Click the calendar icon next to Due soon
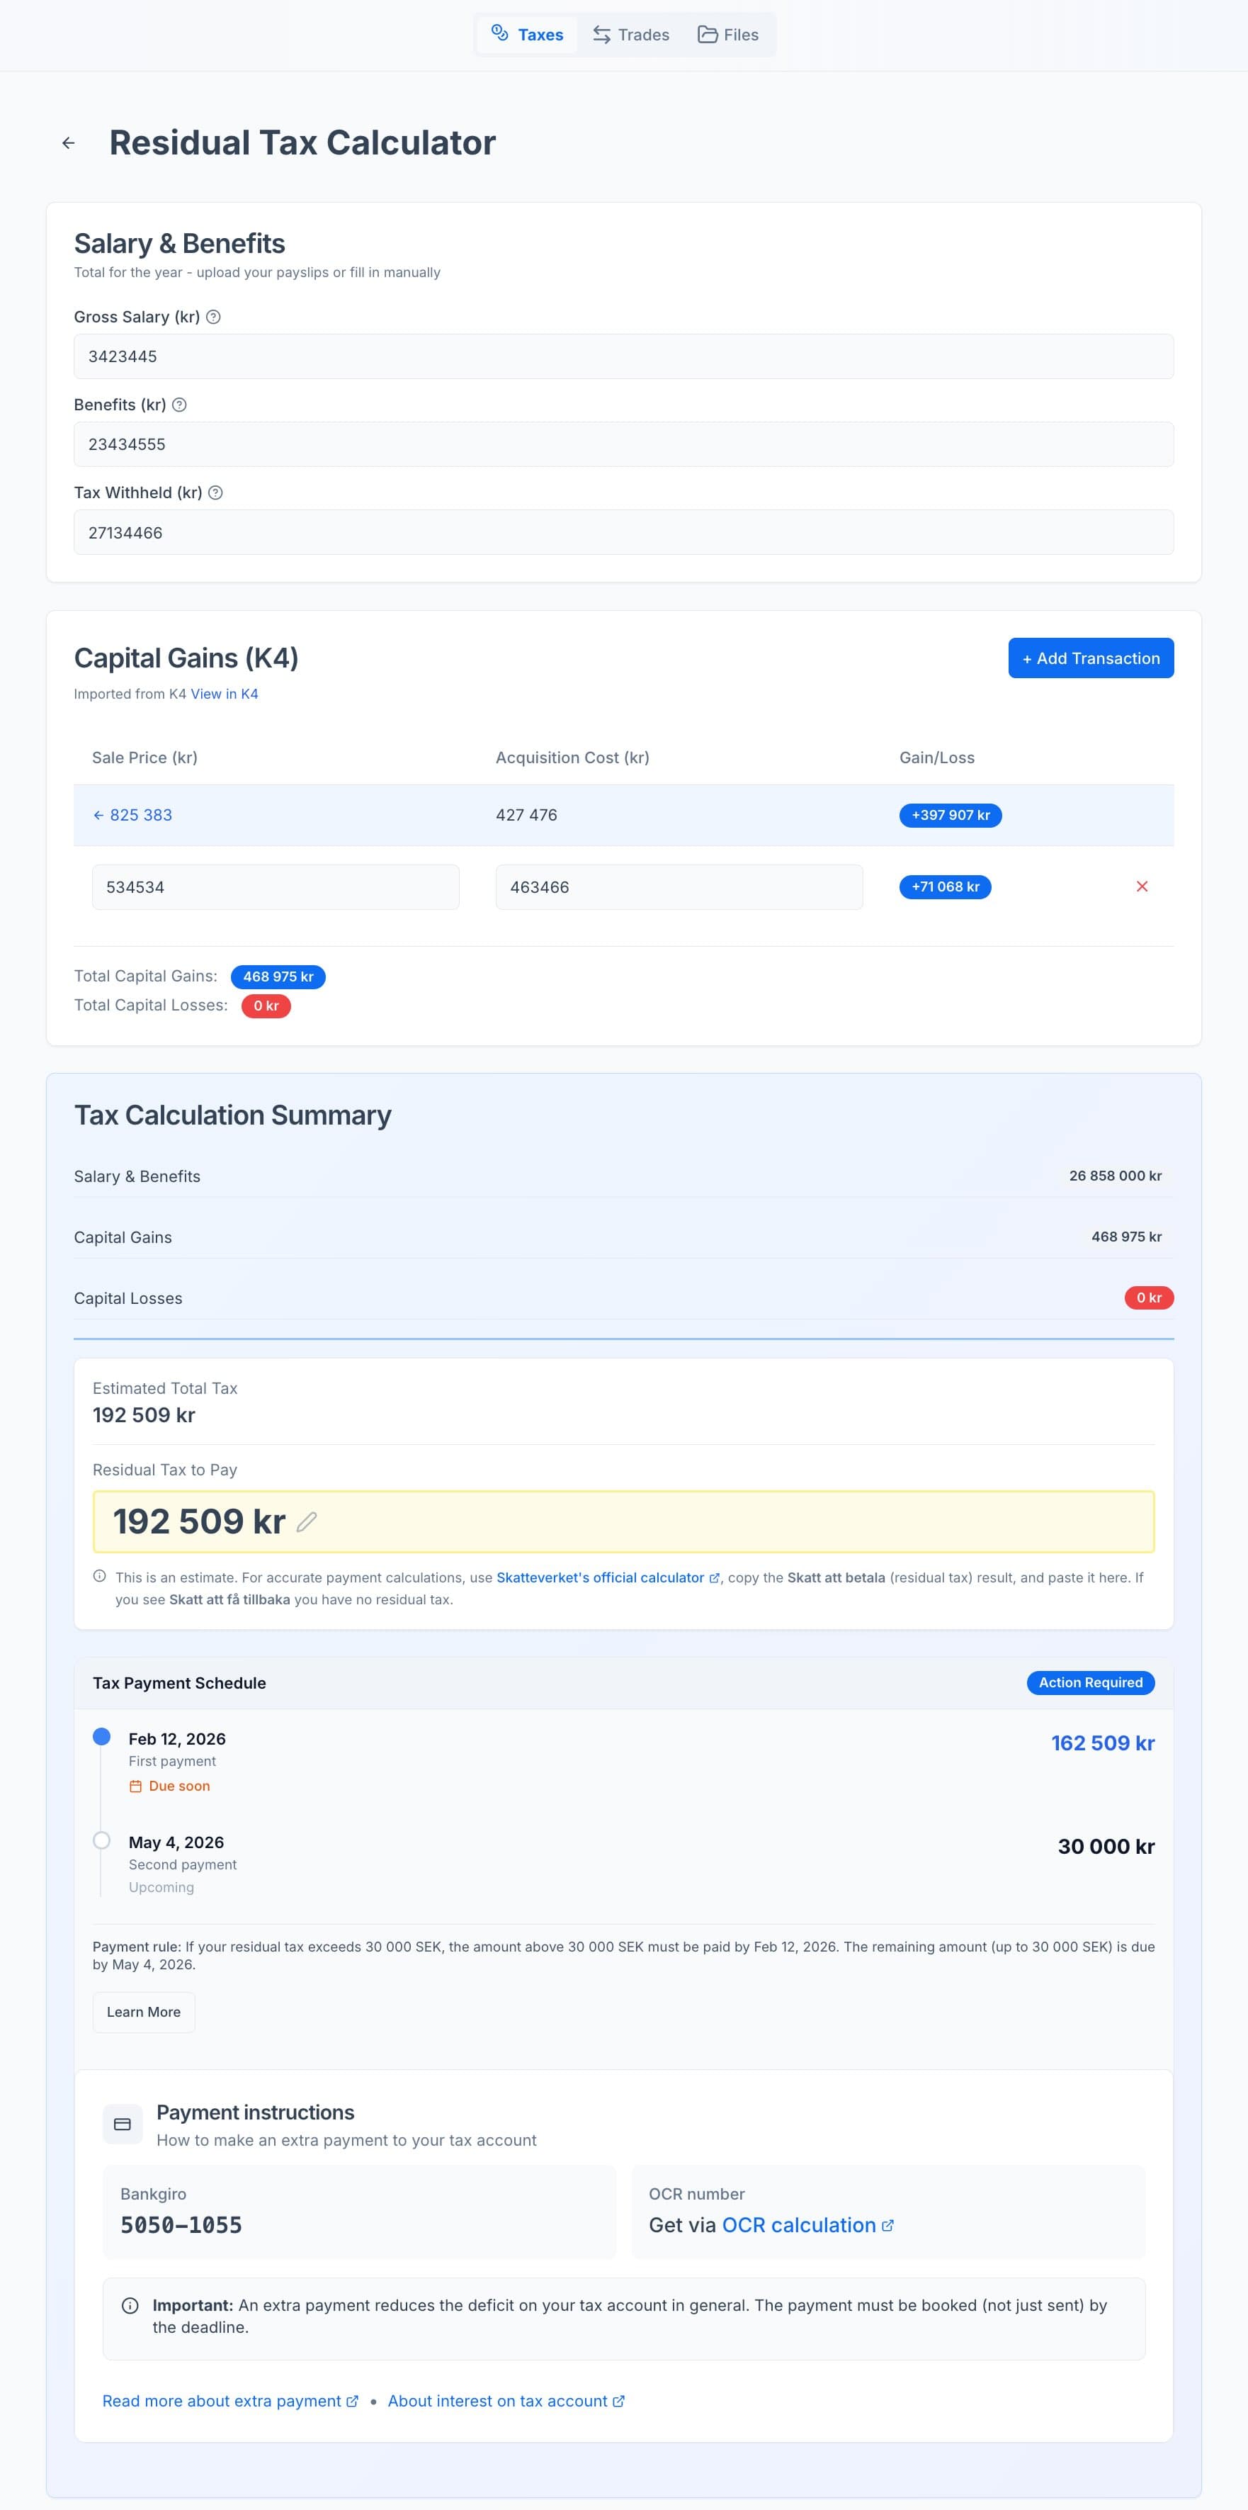This screenshot has height=2510, width=1248. tap(135, 1786)
